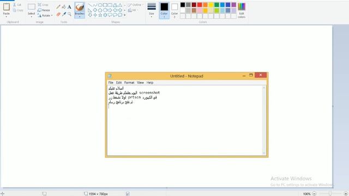Click the 100% zoom level text
This screenshot has width=349, height=196.
306,194
